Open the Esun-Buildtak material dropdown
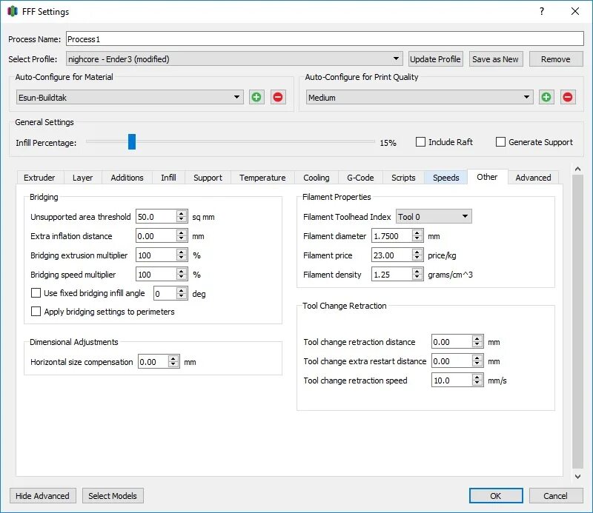 click(129, 97)
